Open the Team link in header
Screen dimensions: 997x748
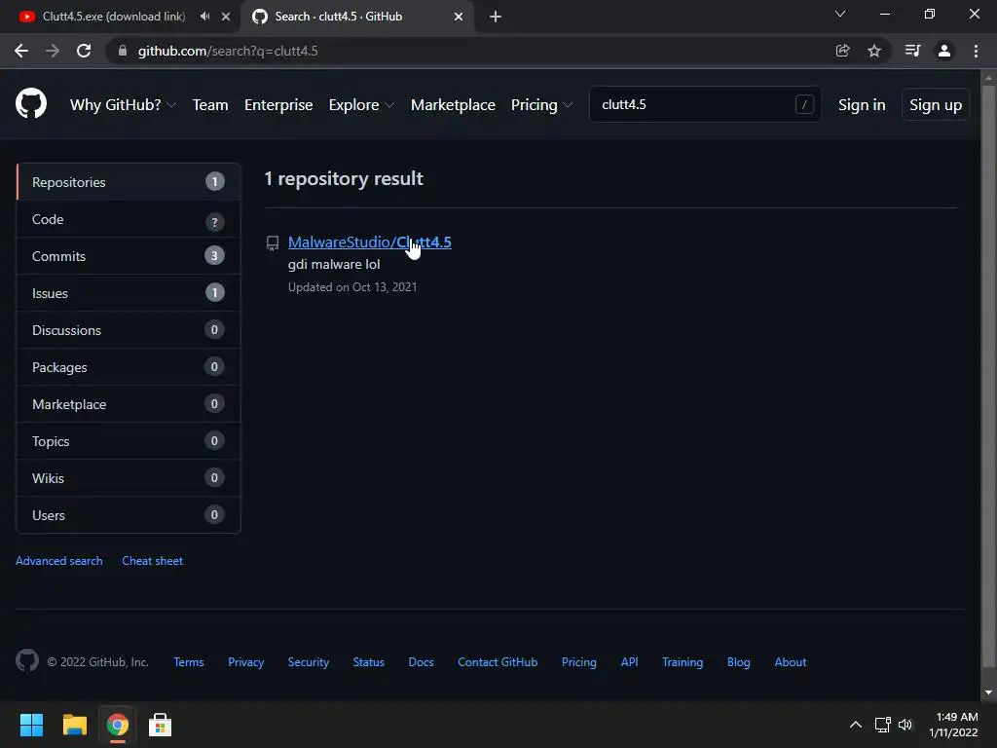point(210,105)
